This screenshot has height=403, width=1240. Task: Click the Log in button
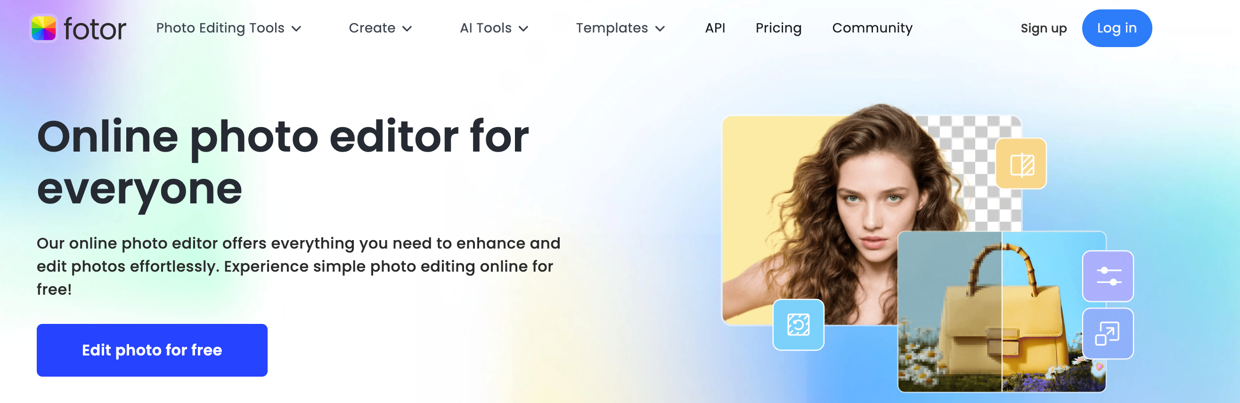coord(1117,28)
